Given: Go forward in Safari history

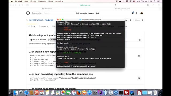Looking at the screenshot, I should (x=23, y=5).
